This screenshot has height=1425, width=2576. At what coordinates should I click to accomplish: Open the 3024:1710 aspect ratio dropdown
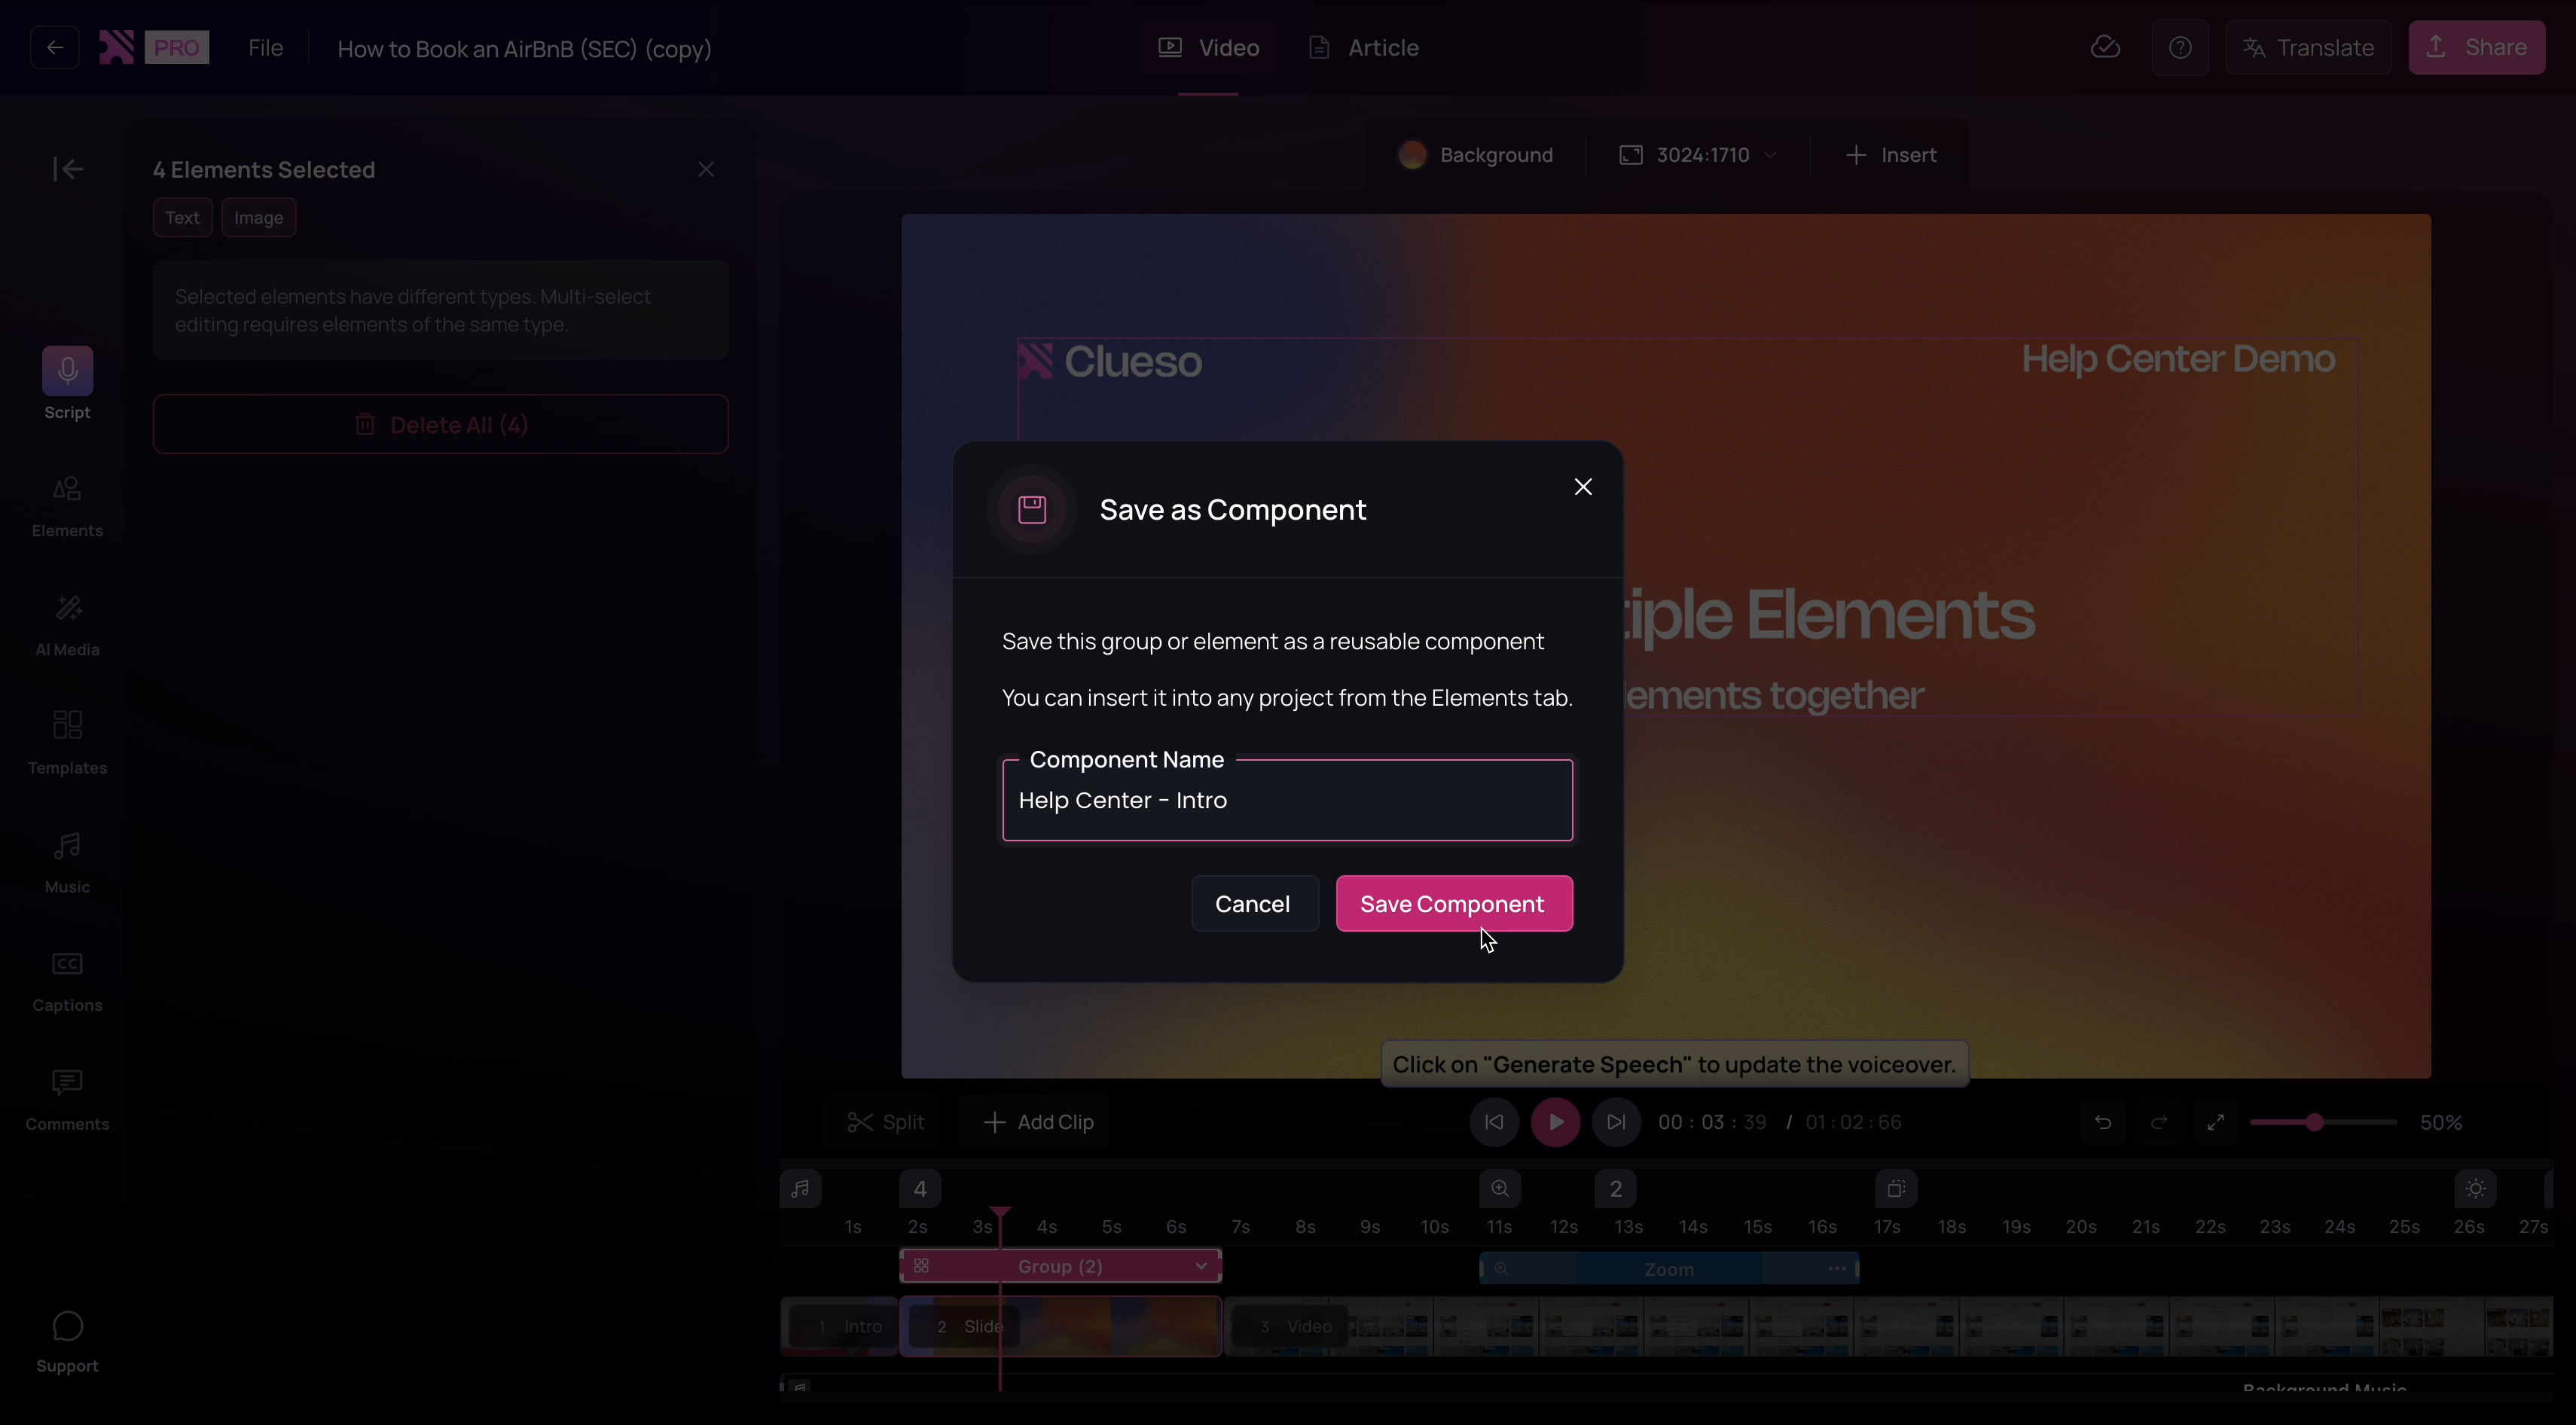(x=1698, y=154)
